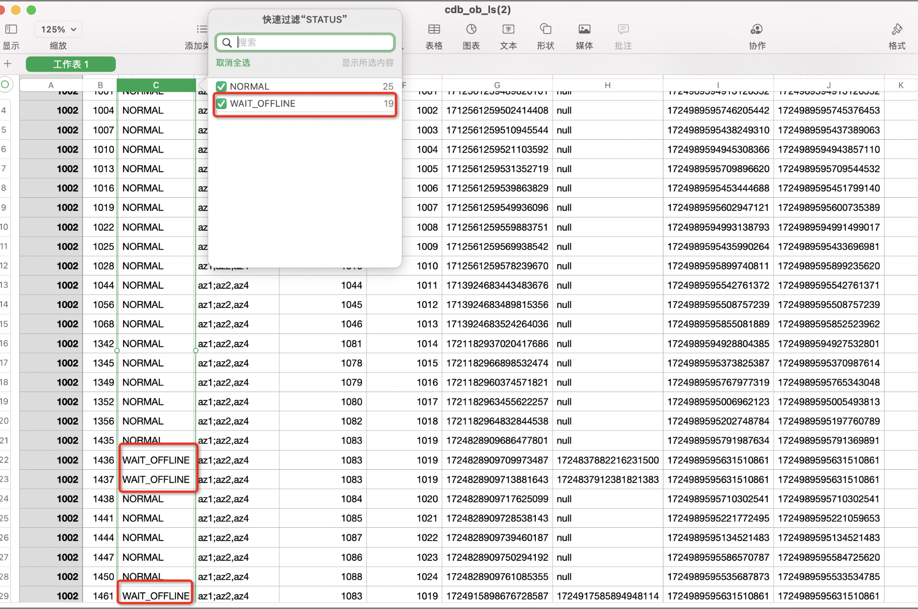Select cell 1712561259502414408
This screenshot has width=918, height=609.
pyautogui.click(x=497, y=111)
